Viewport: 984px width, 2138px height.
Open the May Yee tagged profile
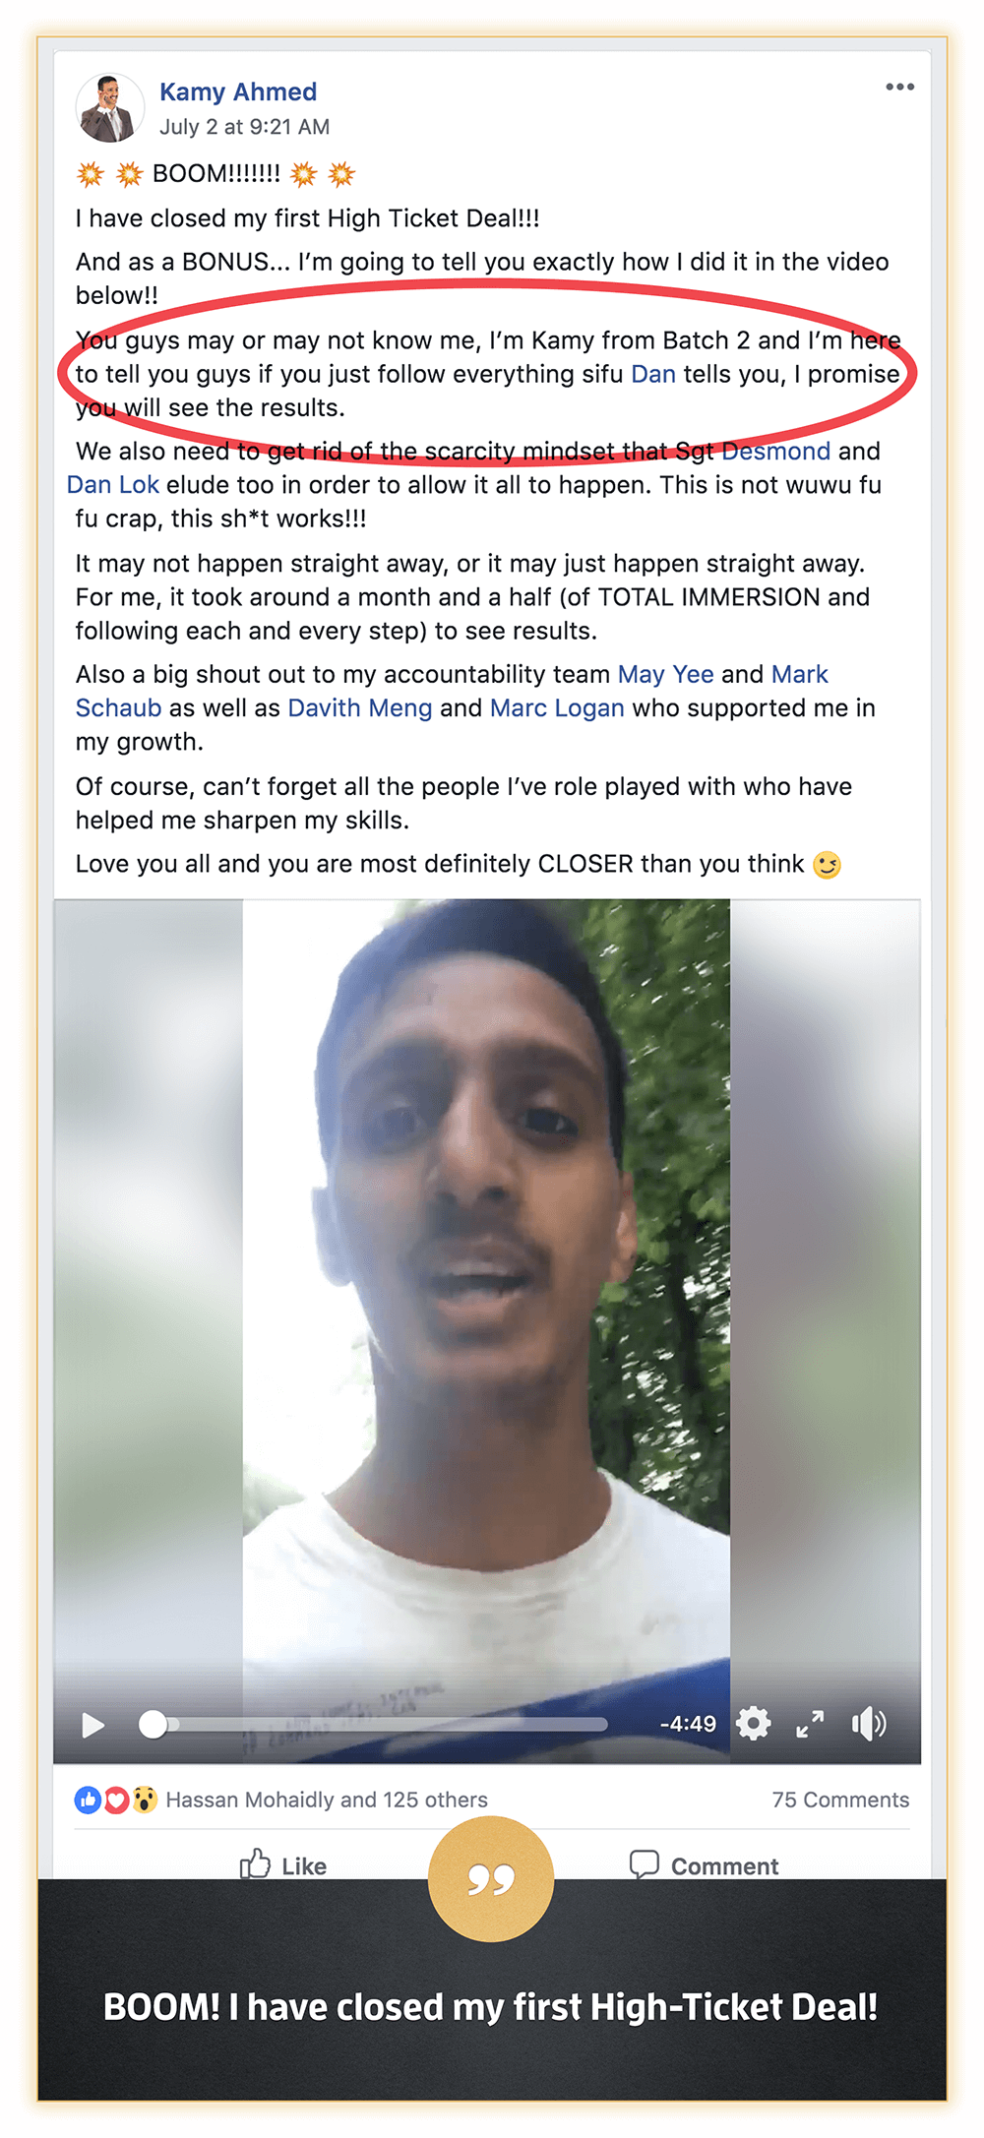[x=666, y=674]
